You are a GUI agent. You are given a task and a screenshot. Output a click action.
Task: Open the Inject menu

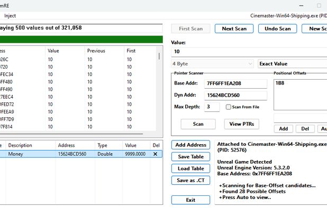pos(10,16)
